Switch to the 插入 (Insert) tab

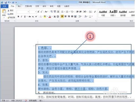19,6
